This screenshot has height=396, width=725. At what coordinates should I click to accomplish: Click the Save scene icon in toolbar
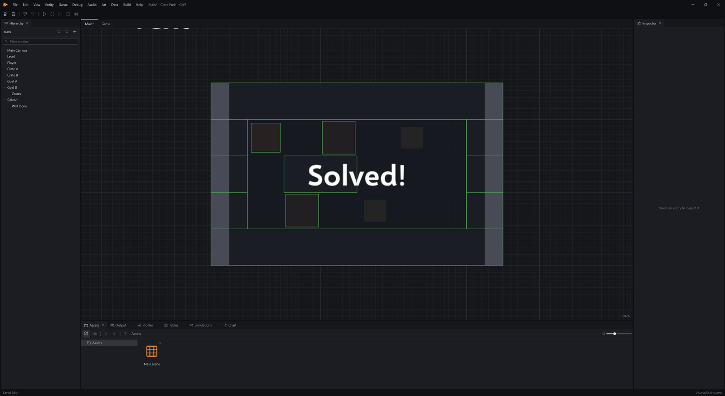pos(14,14)
